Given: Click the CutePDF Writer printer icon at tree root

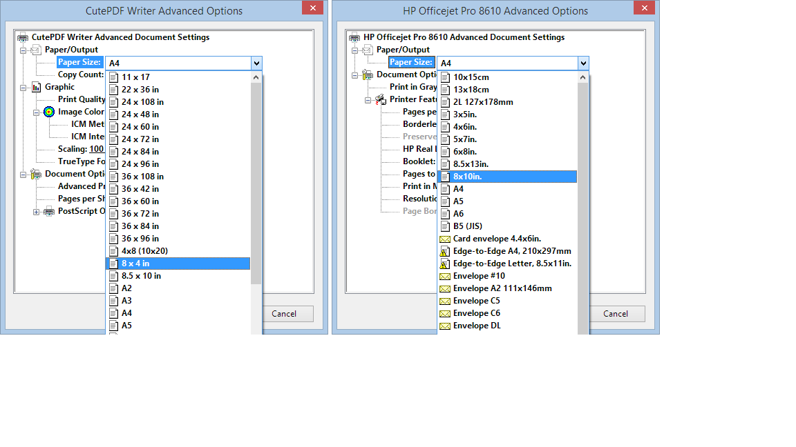Looking at the screenshot, I should coord(23,37).
